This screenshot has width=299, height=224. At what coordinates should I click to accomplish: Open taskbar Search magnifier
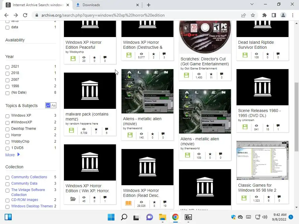tap(124, 217)
